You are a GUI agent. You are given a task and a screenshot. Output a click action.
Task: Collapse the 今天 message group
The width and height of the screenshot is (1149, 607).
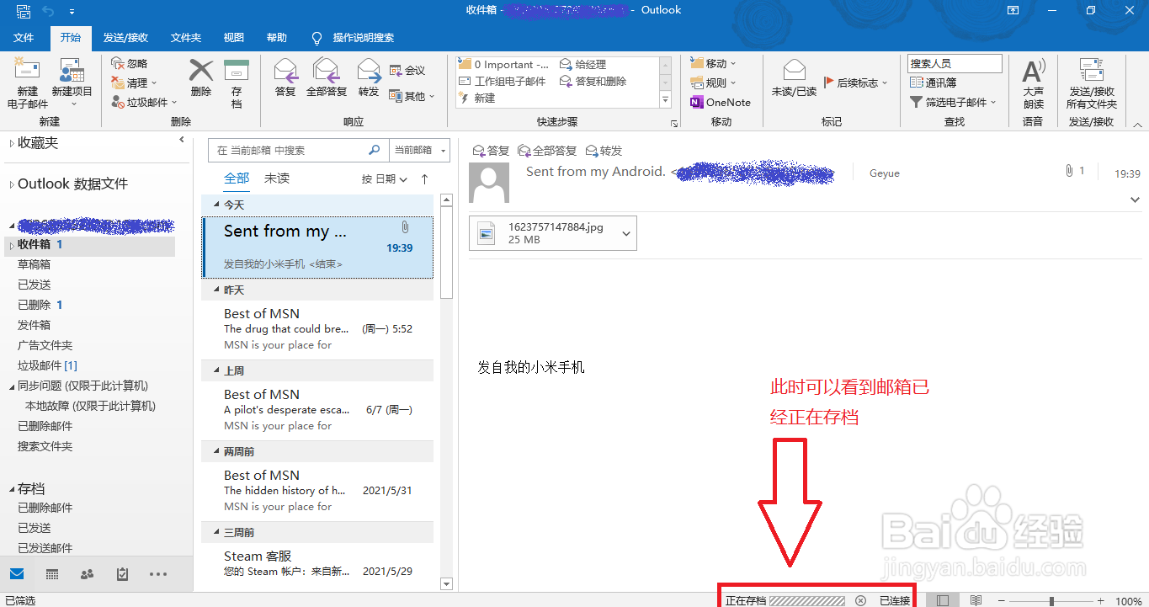coord(217,205)
